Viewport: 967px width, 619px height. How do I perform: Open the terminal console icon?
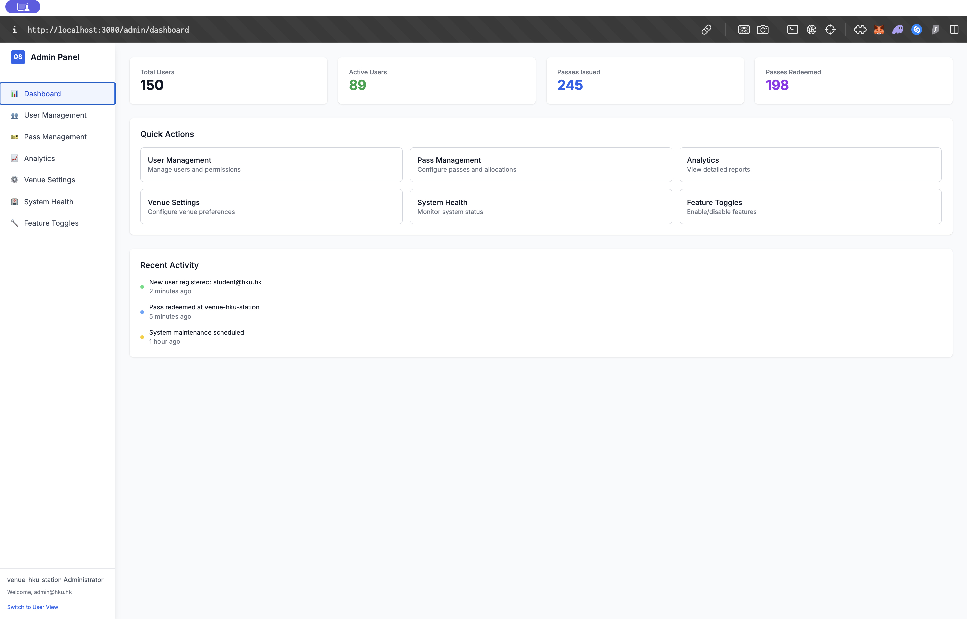(792, 30)
